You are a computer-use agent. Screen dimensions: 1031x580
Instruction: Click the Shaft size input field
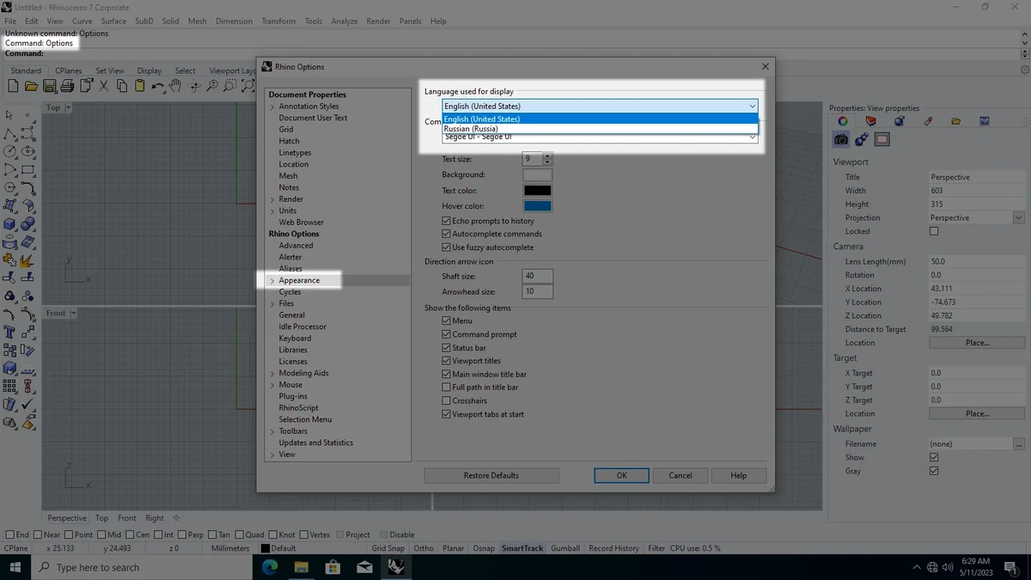(x=537, y=276)
